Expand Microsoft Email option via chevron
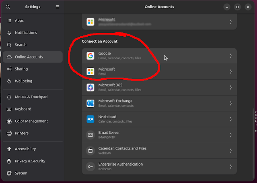The width and height of the screenshot is (257, 183). click(230, 72)
